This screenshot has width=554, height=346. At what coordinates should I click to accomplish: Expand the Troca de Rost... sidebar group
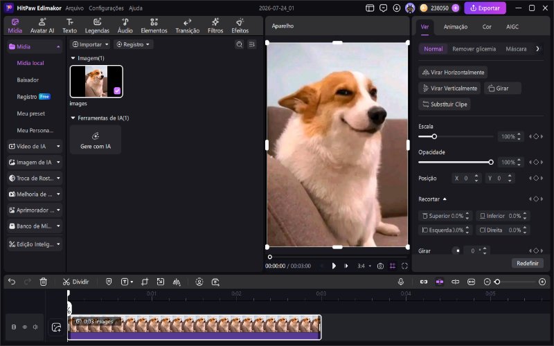(35, 179)
